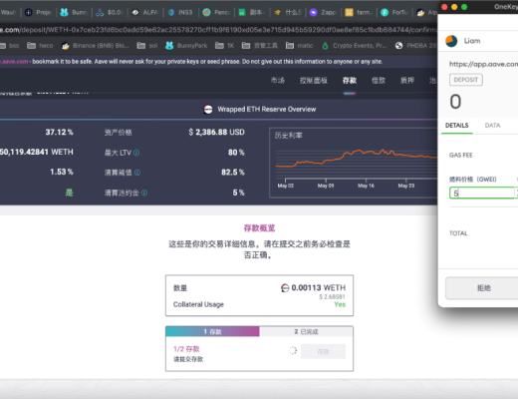This screenshot has height=399, width=518.
Task: Click the Wrapped ETH icon in Reserve Overview header
Action: point(208,109)
